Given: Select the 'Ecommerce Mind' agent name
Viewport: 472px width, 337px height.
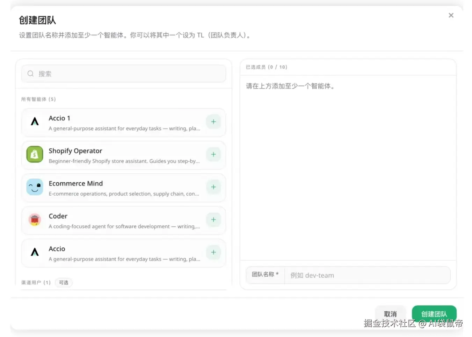Looking at the screenshot, I should 76,183.
